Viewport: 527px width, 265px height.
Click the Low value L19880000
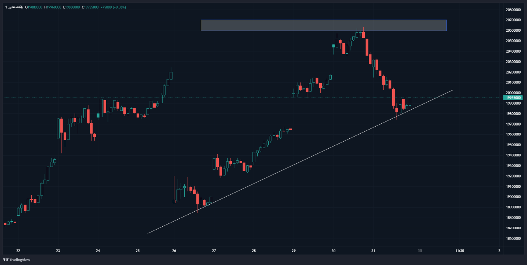point(71,7)
